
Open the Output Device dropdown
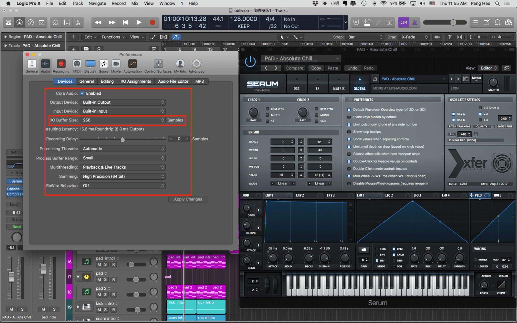coord(123,102)
